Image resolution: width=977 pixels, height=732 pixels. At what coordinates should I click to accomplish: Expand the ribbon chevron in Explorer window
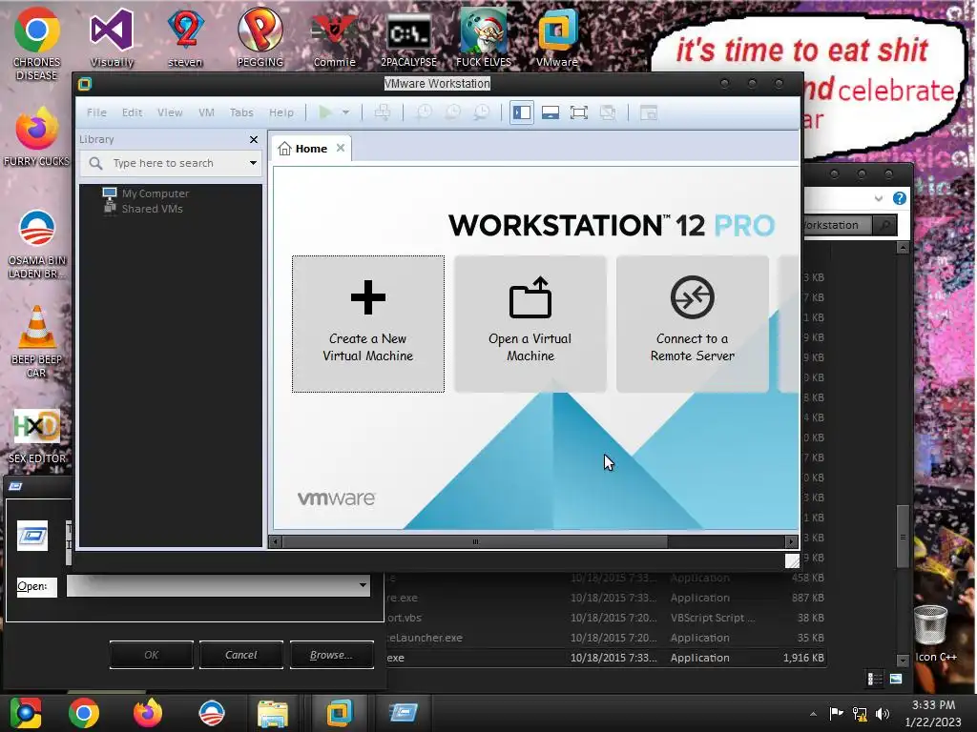[x=879, y=198]
